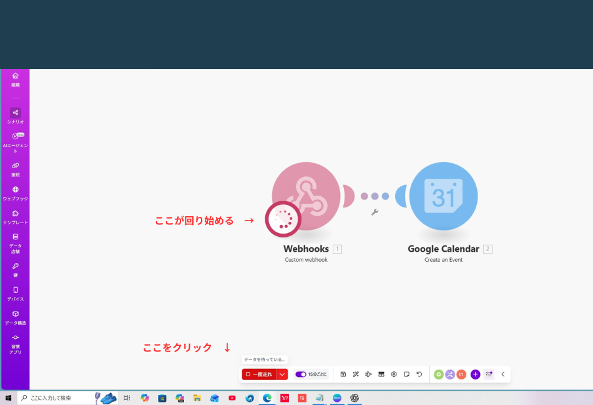
Task: Open the Webhooks section in the sidebar
Action: pyautogui.click(x=15, y=193)
